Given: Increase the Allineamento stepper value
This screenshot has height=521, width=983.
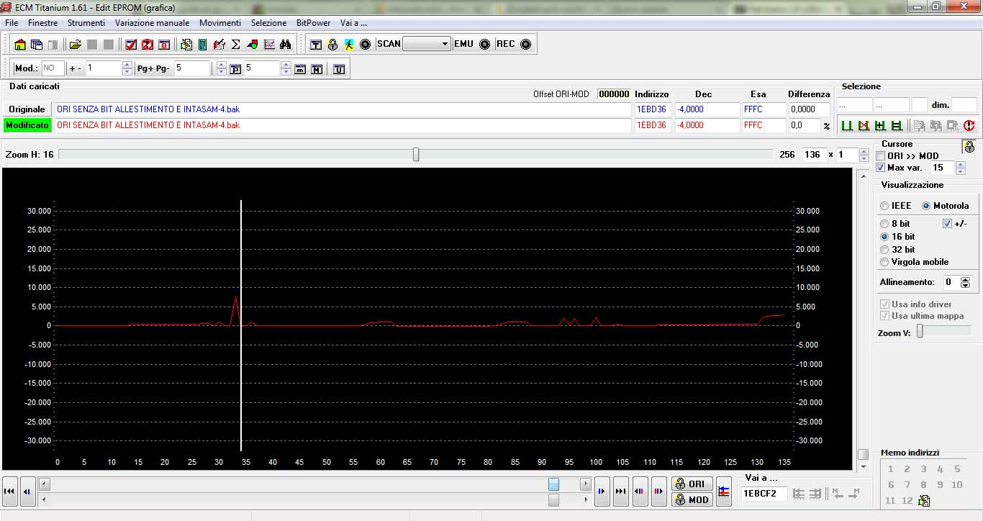Looking at the screenshot, I should [966, 279].
